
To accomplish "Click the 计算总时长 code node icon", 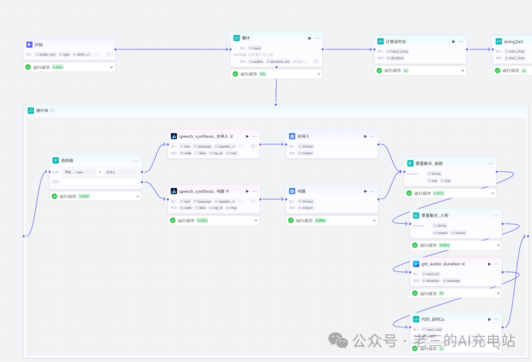I will [380, 41].
